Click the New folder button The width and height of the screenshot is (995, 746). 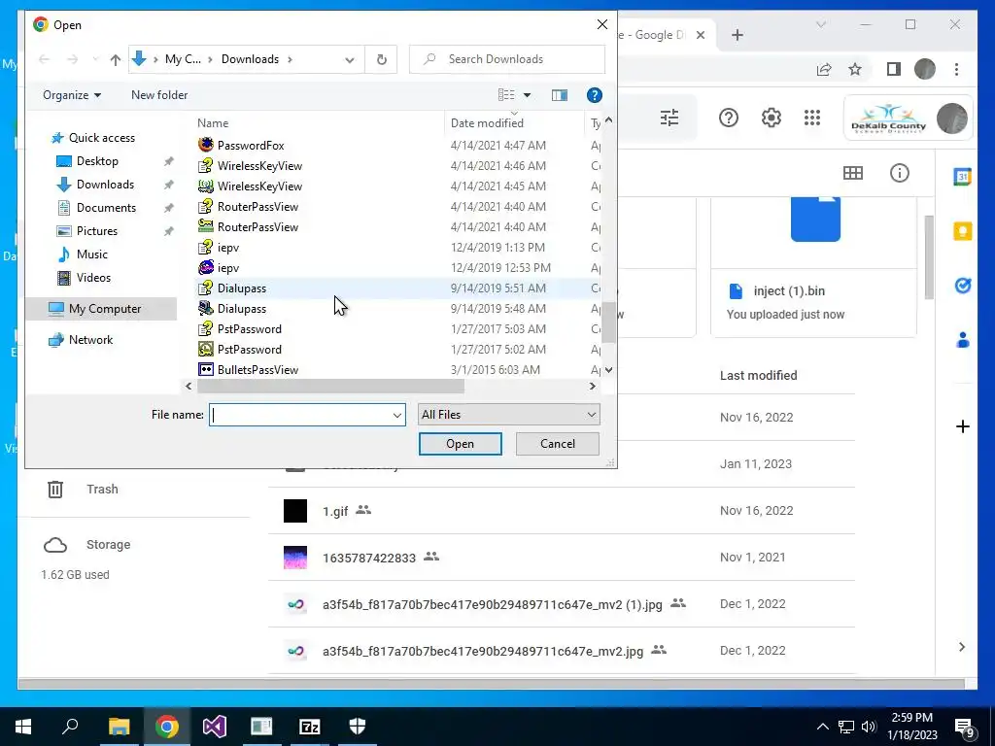click(x=159, y=95)
